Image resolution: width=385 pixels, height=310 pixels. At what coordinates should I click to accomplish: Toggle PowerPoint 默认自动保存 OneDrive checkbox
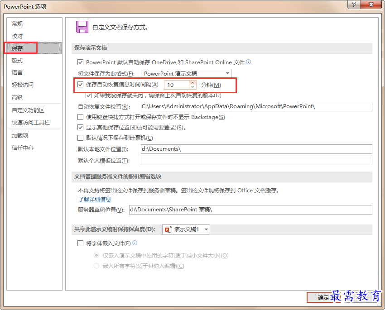point(80,62)
